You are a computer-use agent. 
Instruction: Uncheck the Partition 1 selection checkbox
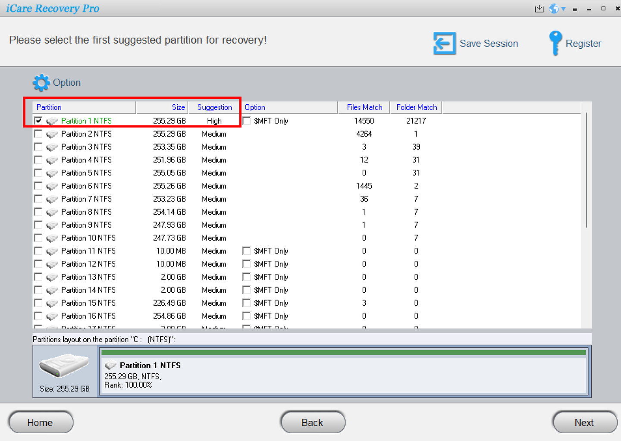coord(38,121)
